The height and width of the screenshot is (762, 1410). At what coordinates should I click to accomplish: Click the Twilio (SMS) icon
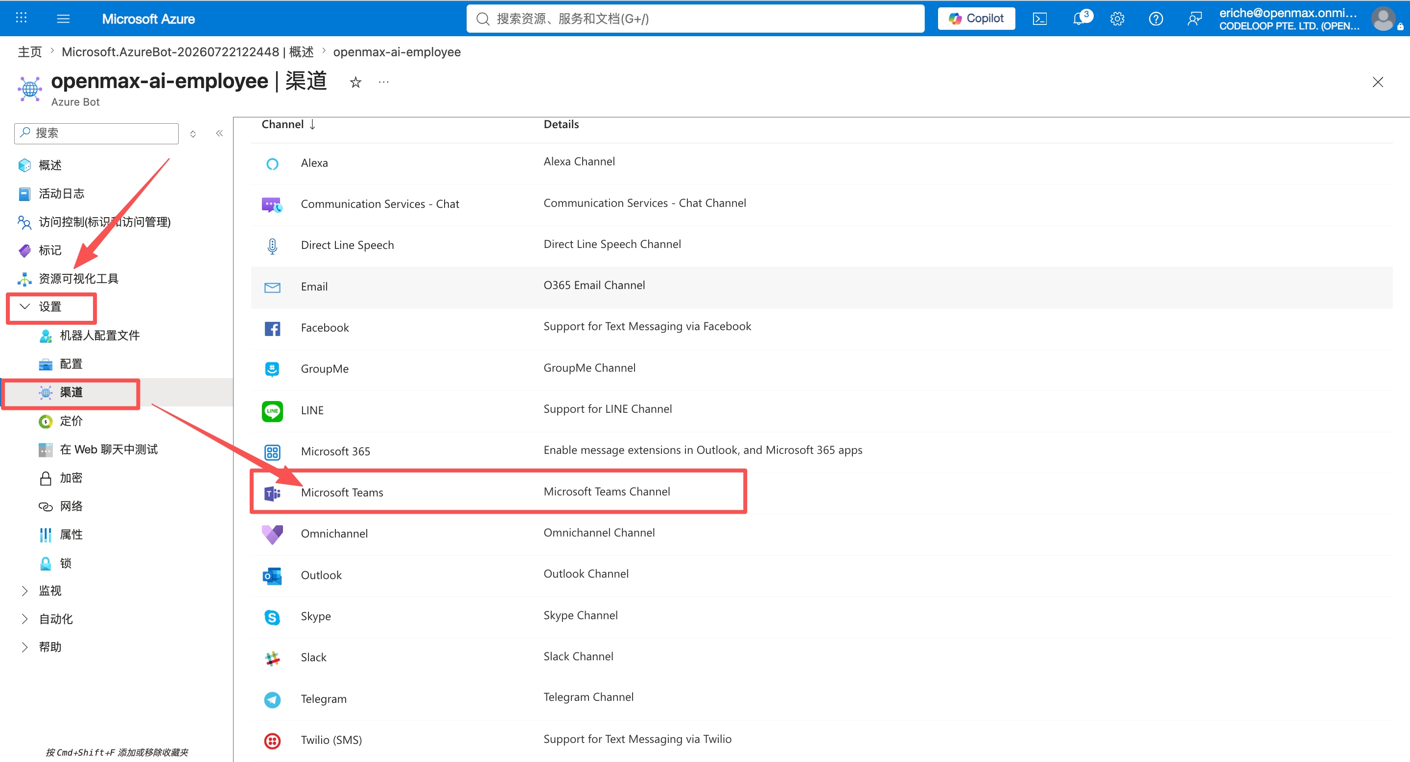click(x=272, y=740)
